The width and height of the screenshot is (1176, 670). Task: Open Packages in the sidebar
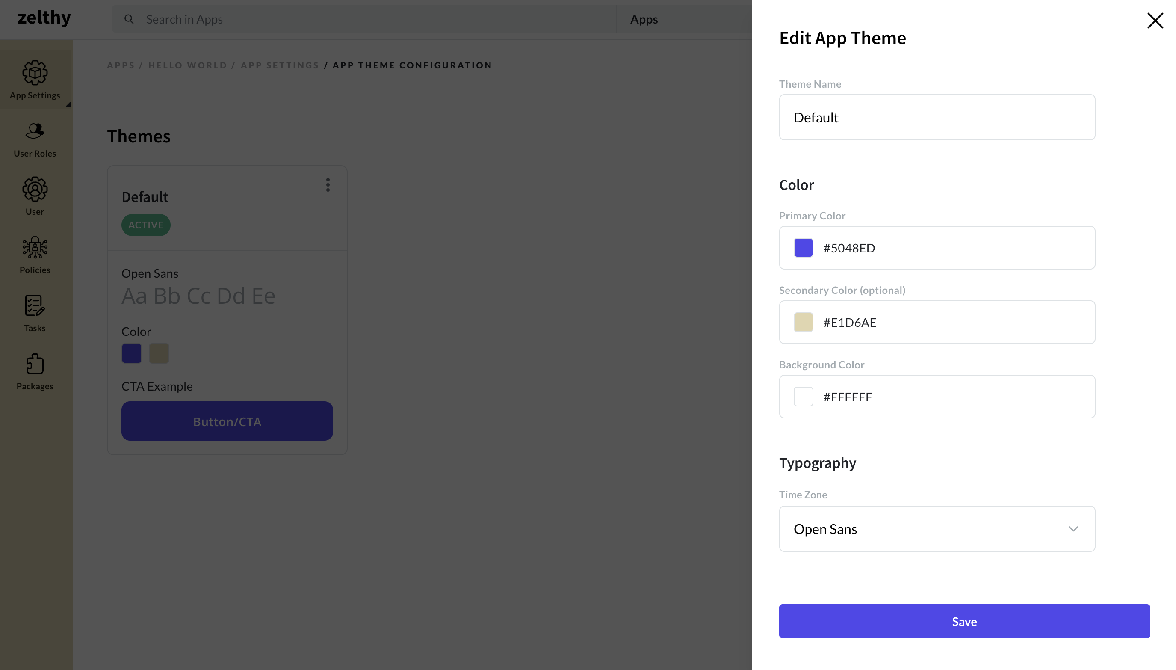(x=35, y=372)
